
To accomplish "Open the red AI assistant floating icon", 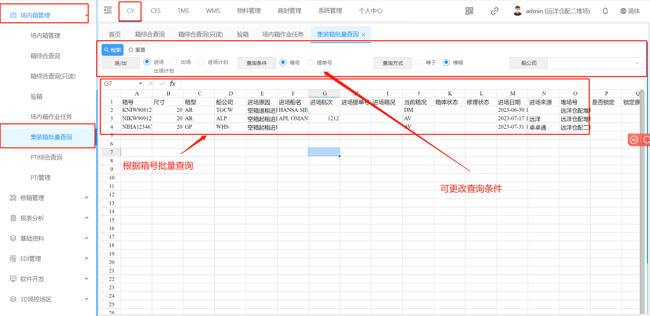I will coord(634,140).
